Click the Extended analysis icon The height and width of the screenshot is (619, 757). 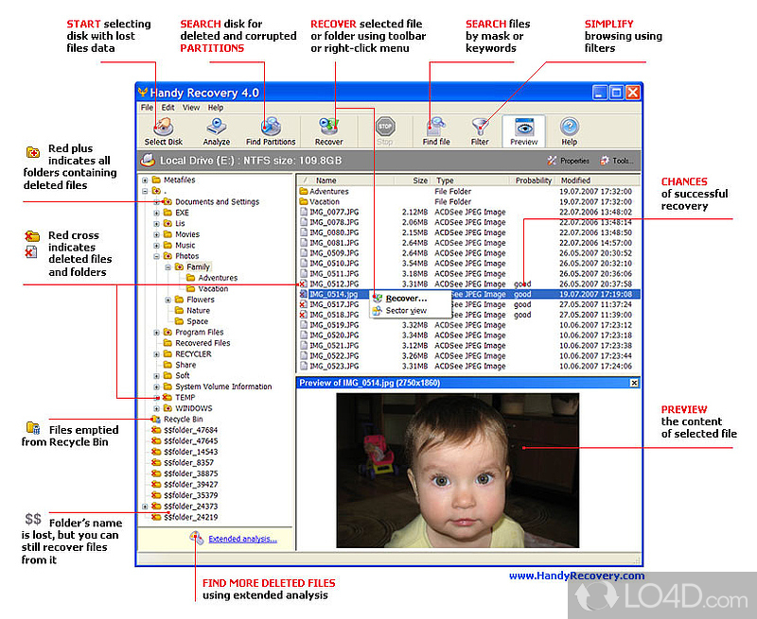pyautogui.click(x=197, y=538)
